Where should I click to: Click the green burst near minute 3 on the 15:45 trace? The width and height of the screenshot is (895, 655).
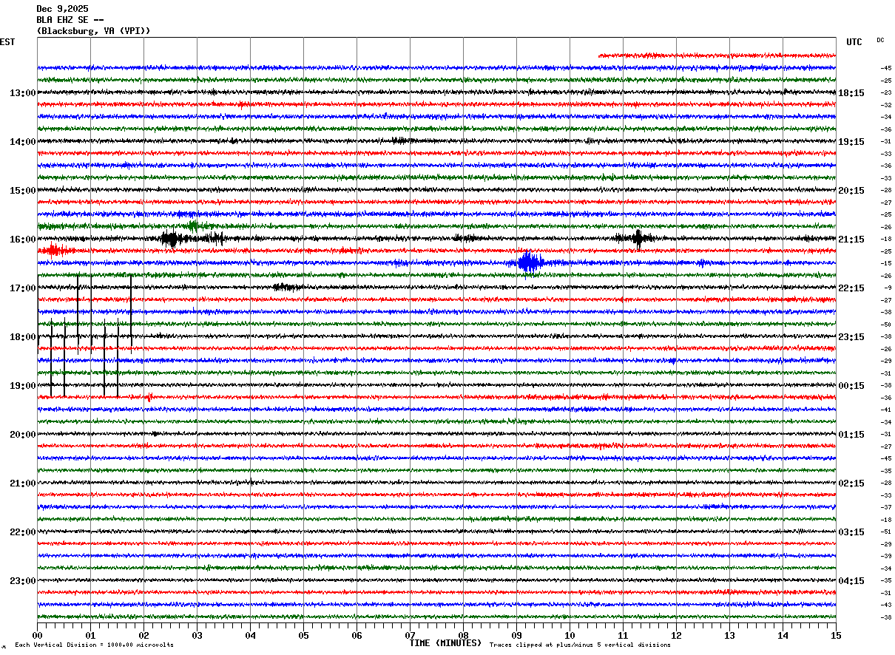pyautogui.click(x=192, y=225)
